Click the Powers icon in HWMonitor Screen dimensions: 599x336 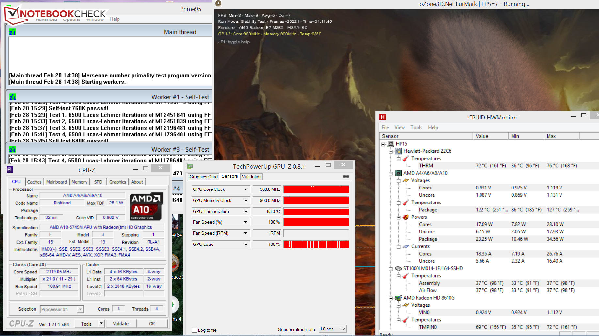(406, 217)
